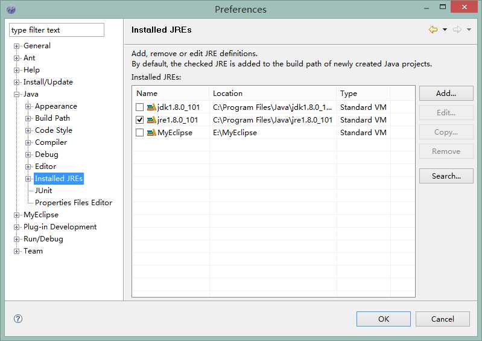Click the Eclipse icon in title bar
Image resolution: width=482 pixels, height=341 pixels.
[x=11, y=10]
